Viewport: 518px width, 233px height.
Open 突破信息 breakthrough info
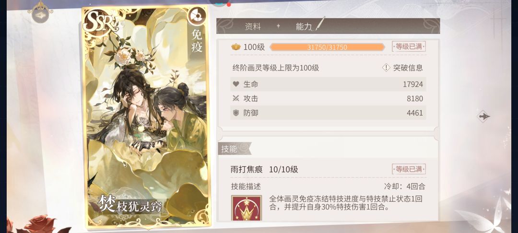pyautogui.click(x=402, y=68)
